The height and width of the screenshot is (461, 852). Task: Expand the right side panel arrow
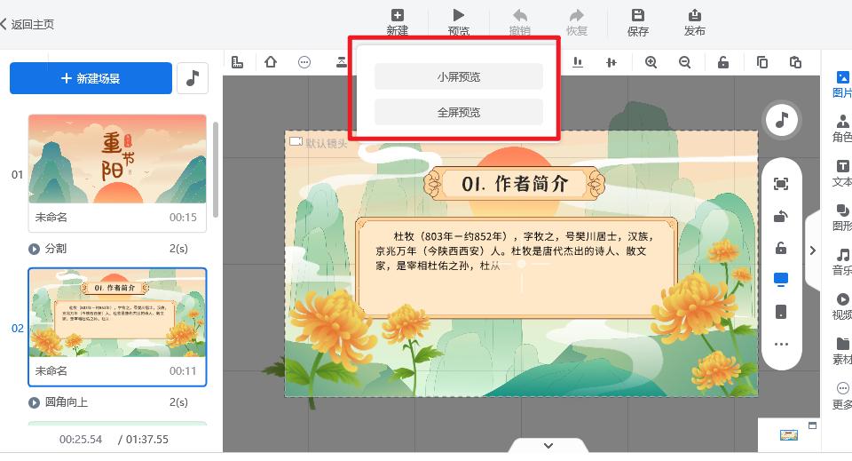coord(812,250)
